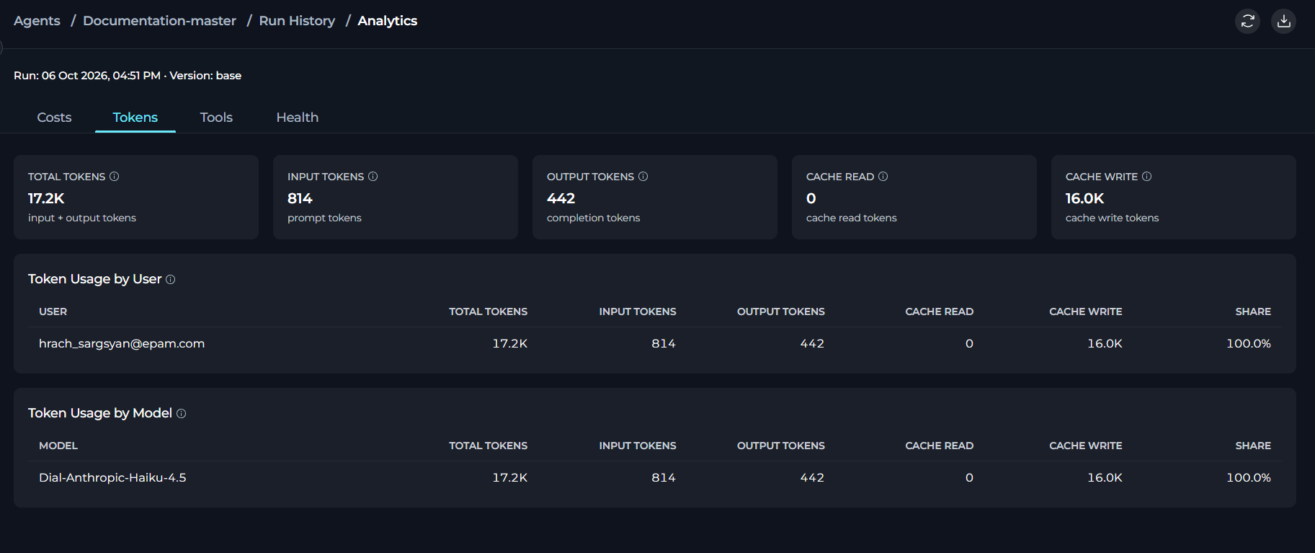Click 100.0% share in user row

[1249, 344]
